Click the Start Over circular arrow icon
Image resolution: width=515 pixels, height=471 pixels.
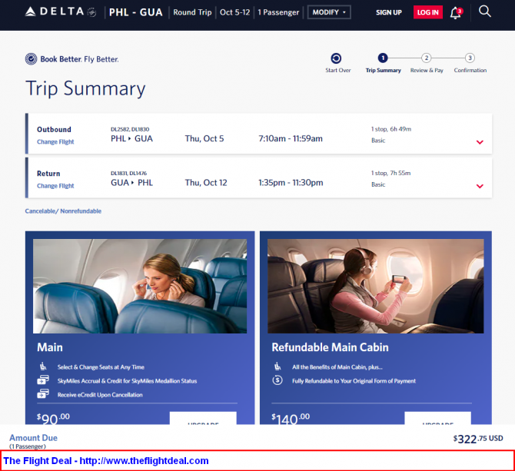(336, 58)
